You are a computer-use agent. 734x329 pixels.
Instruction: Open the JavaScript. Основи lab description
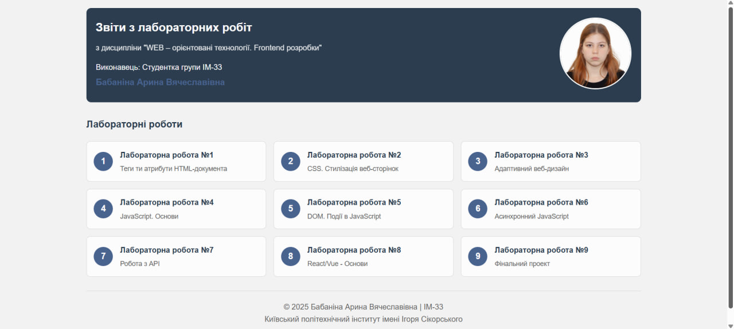click(x=149, y=217)
